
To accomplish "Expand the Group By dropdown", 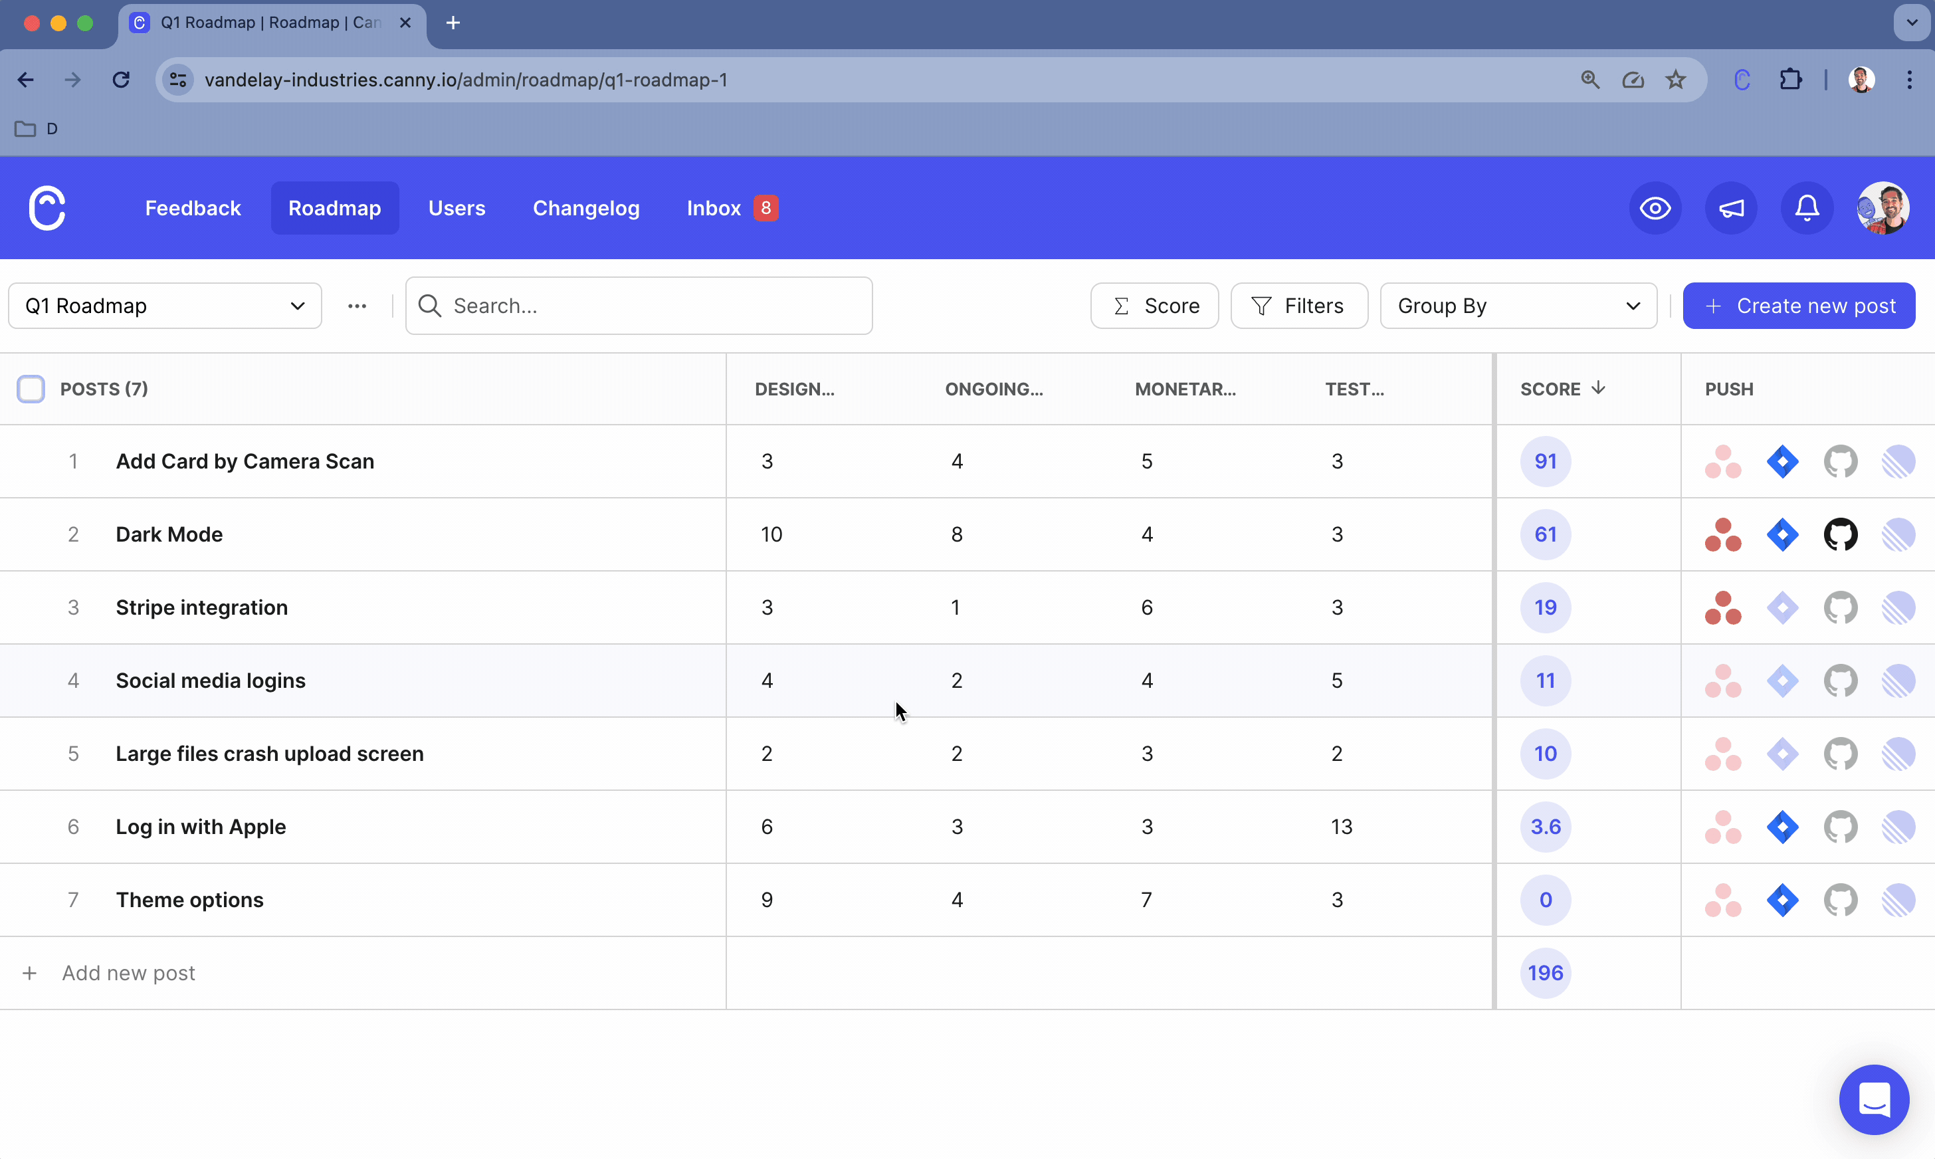I will 1517,306.
